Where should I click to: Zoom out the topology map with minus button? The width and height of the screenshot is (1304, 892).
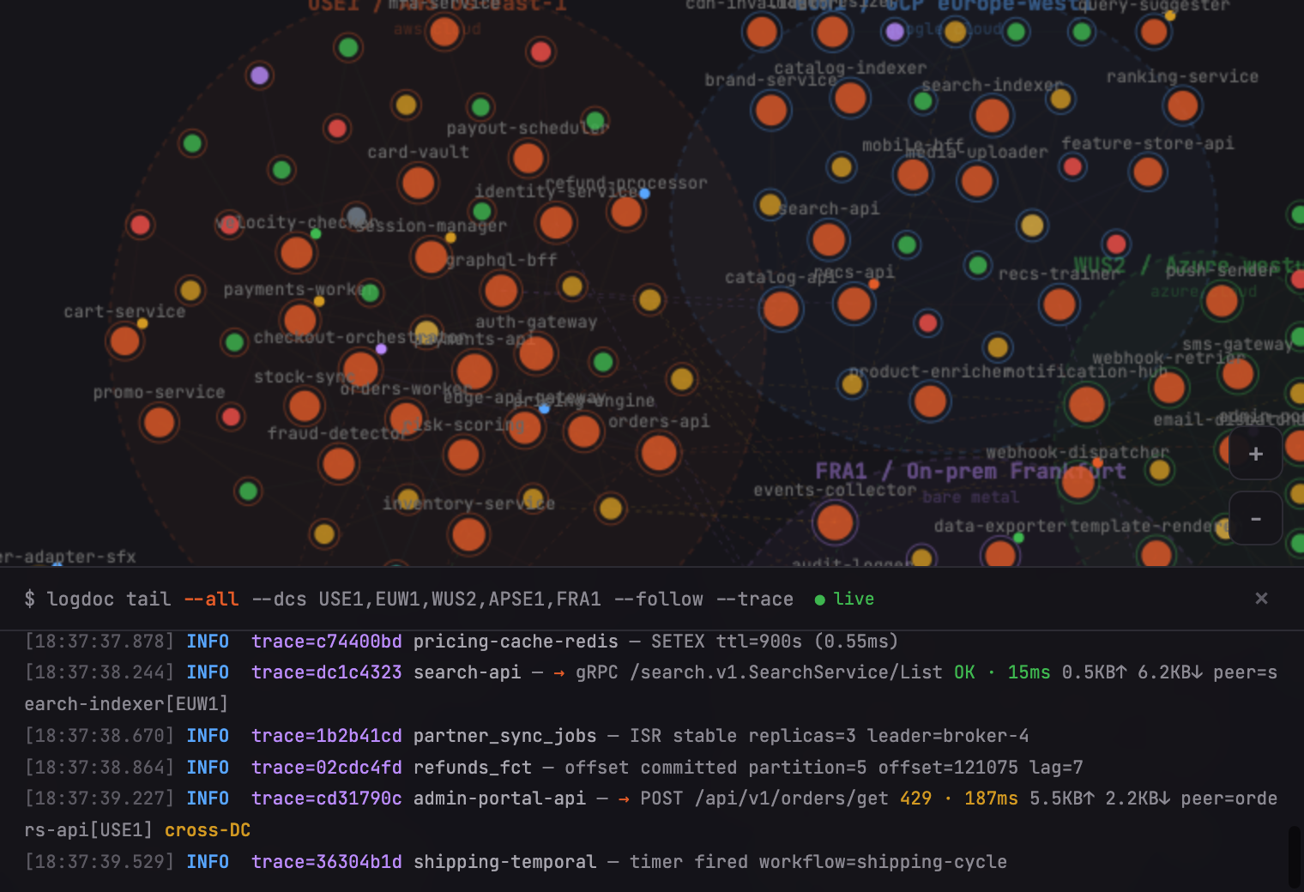(x=1255, y=518)
